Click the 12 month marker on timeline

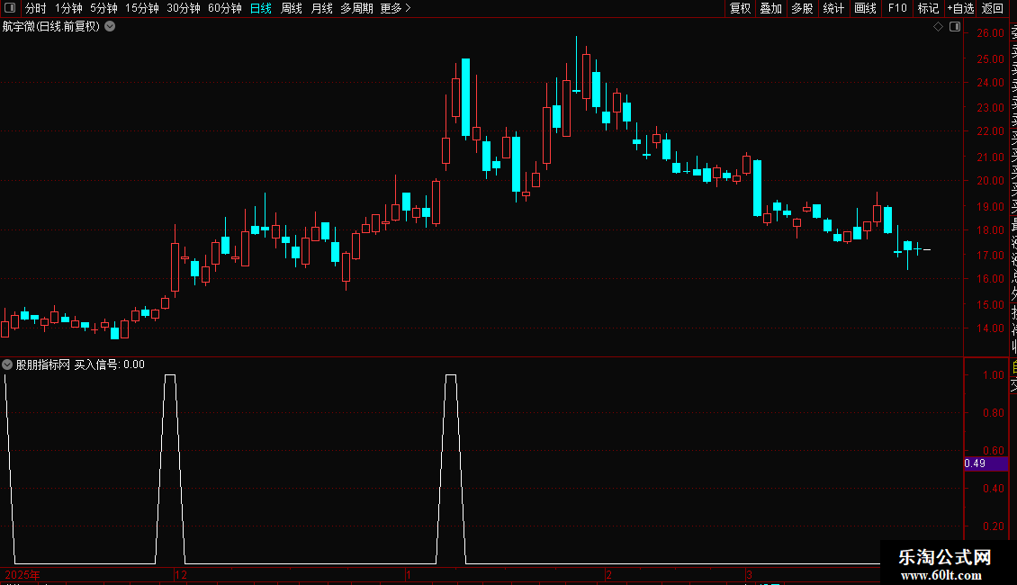pyautogui.click(x=181, y=574)
